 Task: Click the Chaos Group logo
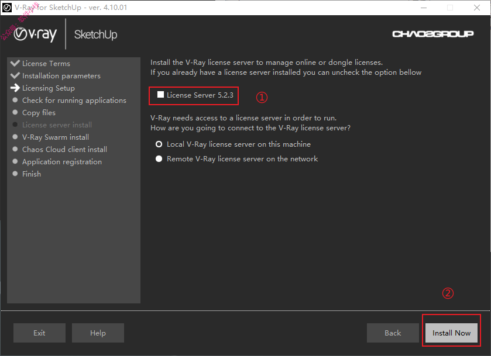pos(432,34)
